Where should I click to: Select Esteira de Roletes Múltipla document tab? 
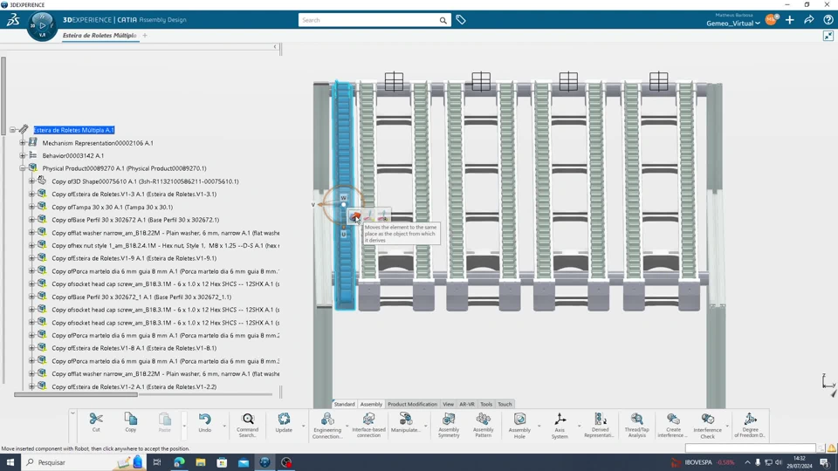pyautogui.click(x=100, y=35)
